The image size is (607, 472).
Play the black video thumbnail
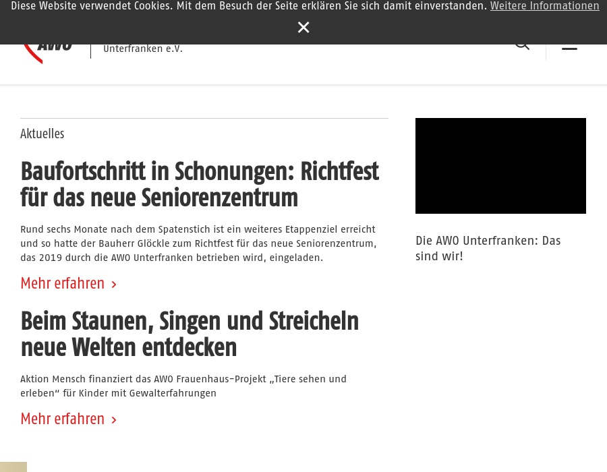coord(500,166)
